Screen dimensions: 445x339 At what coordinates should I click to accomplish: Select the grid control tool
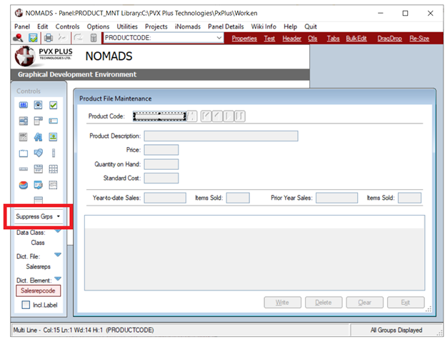point(53,169)
